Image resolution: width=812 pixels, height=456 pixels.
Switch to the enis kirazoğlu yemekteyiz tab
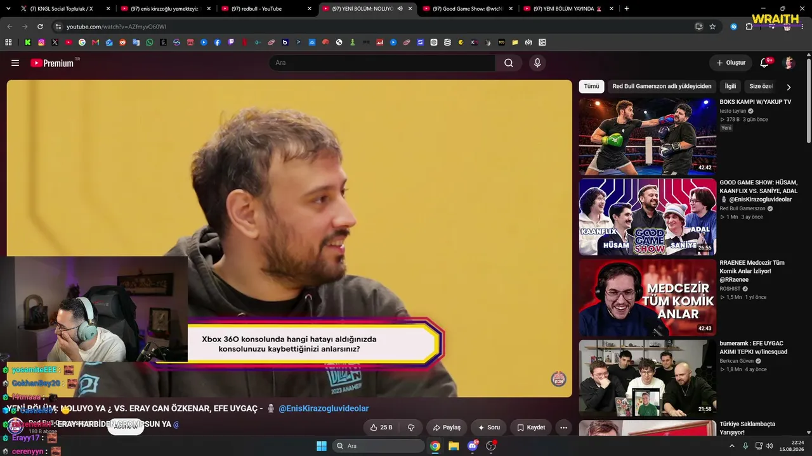166,9
